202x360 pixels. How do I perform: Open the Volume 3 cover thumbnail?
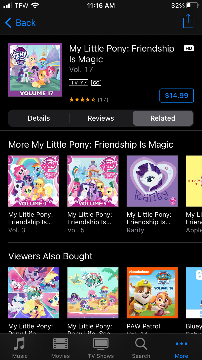[x=34, y=181]
